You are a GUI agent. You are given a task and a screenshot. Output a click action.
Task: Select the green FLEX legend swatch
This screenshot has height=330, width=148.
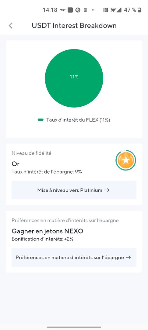pos(41,120)
